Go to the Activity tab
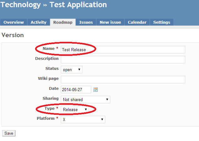 click(39, 22)
